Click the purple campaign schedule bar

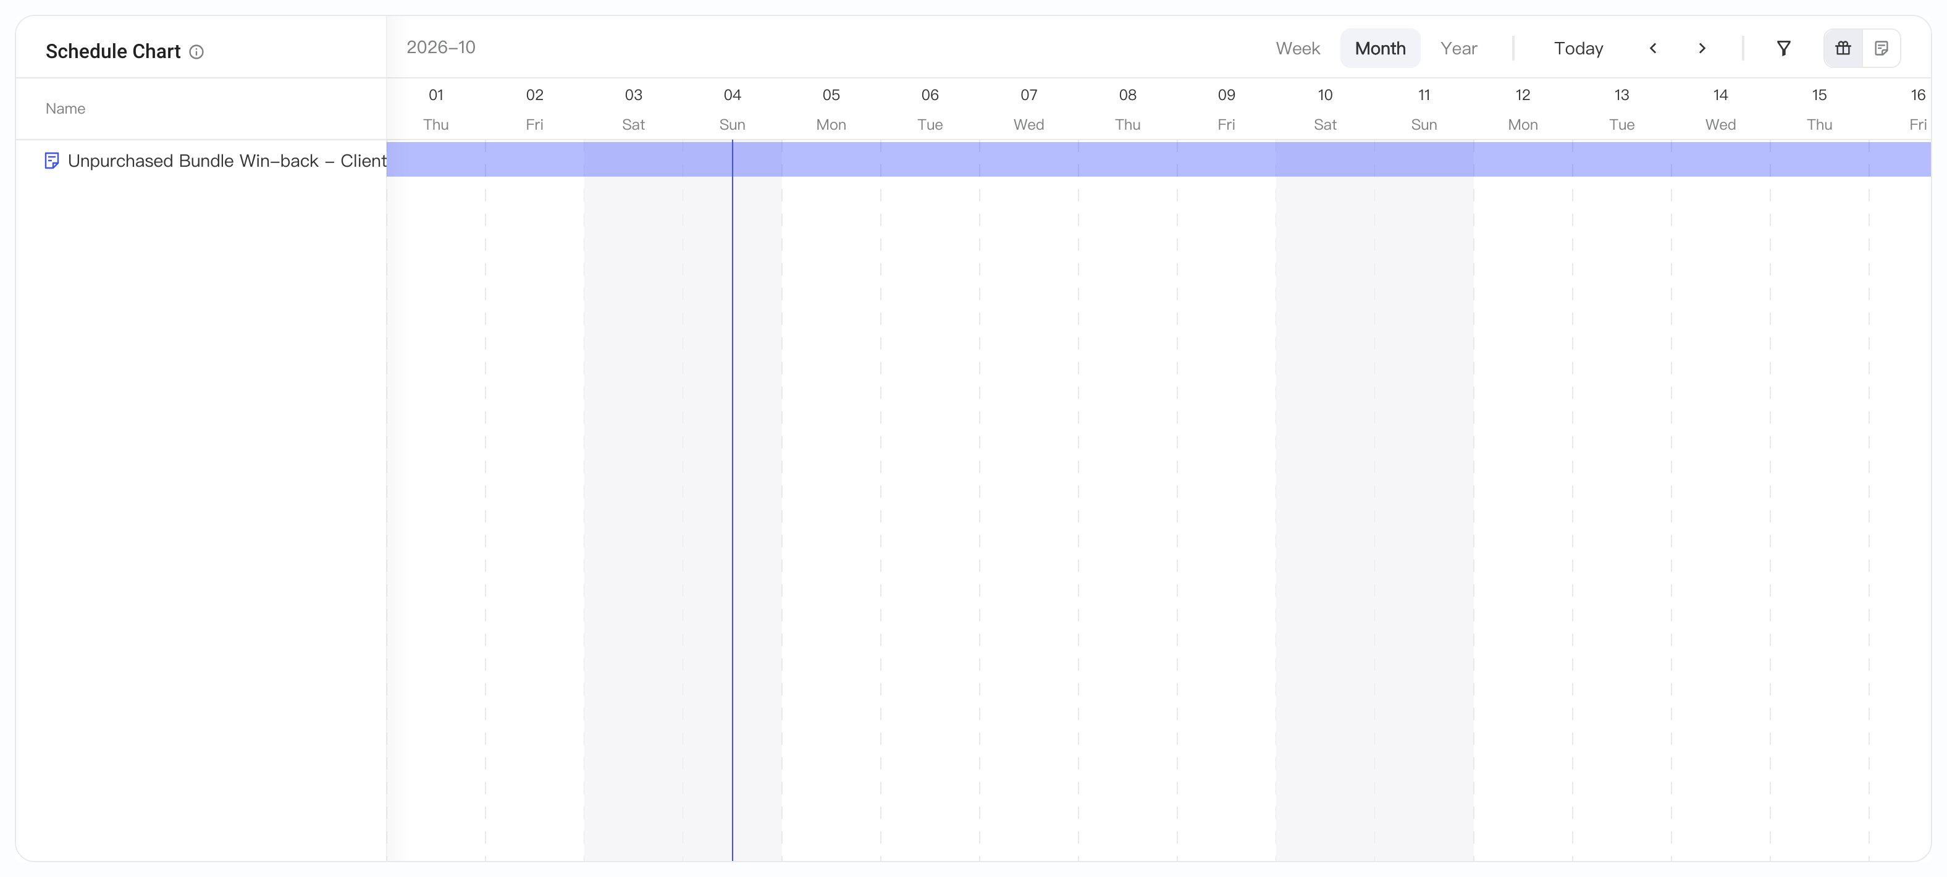(1159, 159)
